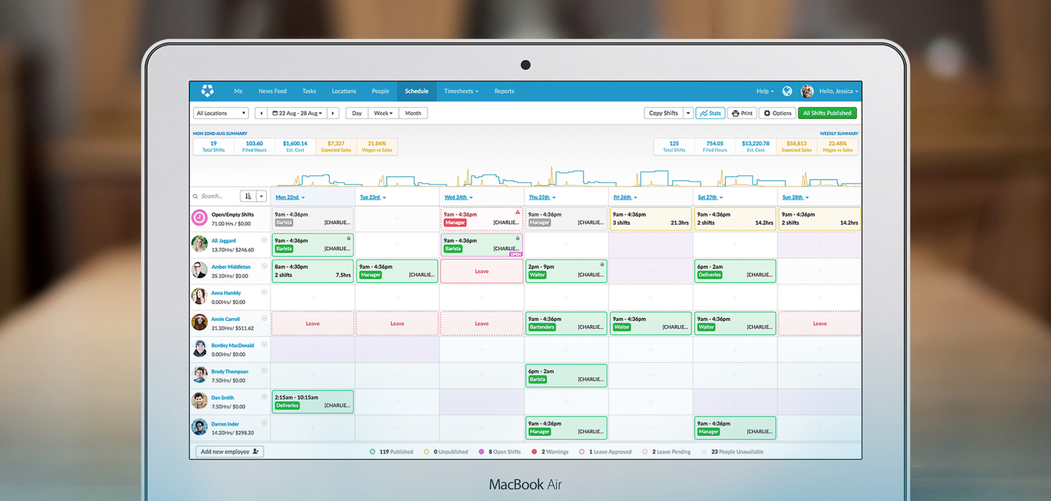The image size is (1051, 501).
Task: Click the Add new employee button
Action: 229,452
